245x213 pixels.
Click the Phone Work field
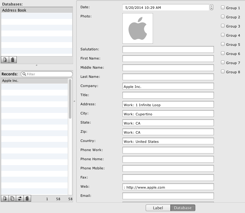[x=168, y=150]
